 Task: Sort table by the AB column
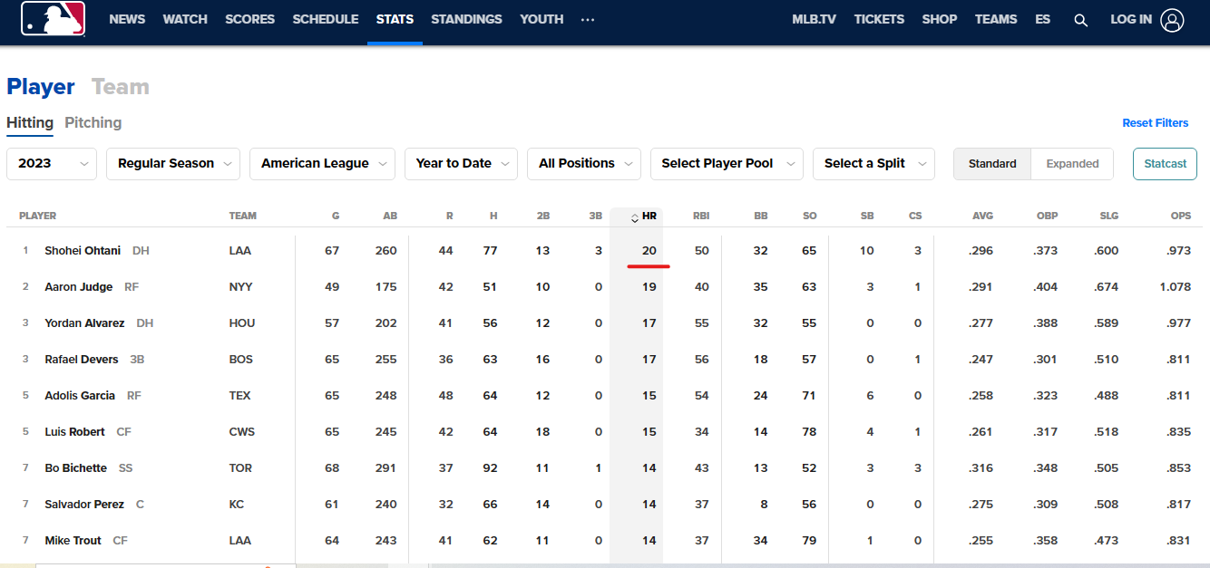pos(390,217)
